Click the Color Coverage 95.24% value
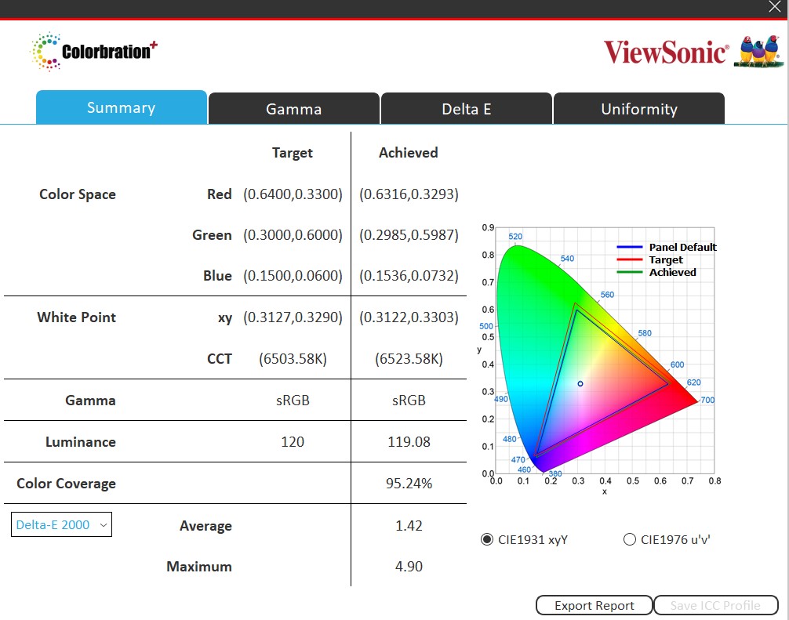789x620 pixels. point(409,484)
